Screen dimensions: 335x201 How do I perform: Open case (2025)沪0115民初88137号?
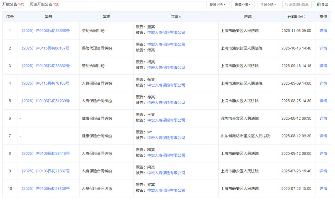[x=46, y=48]
